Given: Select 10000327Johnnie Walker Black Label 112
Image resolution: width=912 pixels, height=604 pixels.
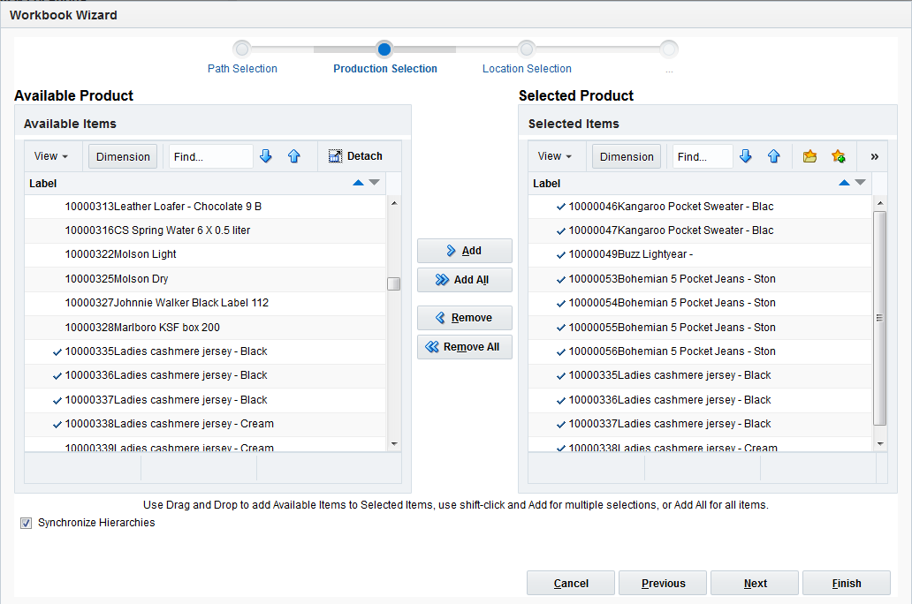Looking at the screenshot, I should pyautogui.click(x=205, y=303).
